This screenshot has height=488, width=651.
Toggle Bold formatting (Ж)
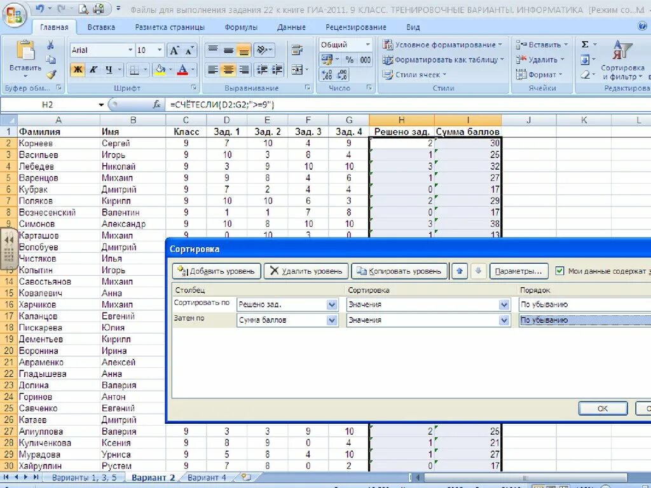(x=78, y=69)
